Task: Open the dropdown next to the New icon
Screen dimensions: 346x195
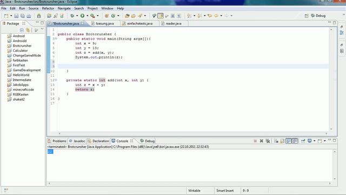Action: [11, 16]
